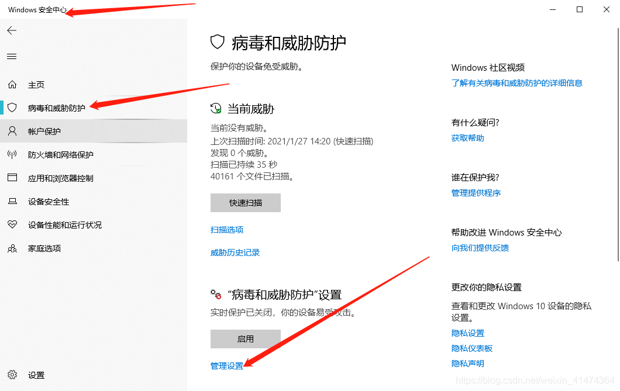Open 防火墙和网络保护 in the sidebar
This screenshot has width=620, height=391.
click(x=94, y=154)
